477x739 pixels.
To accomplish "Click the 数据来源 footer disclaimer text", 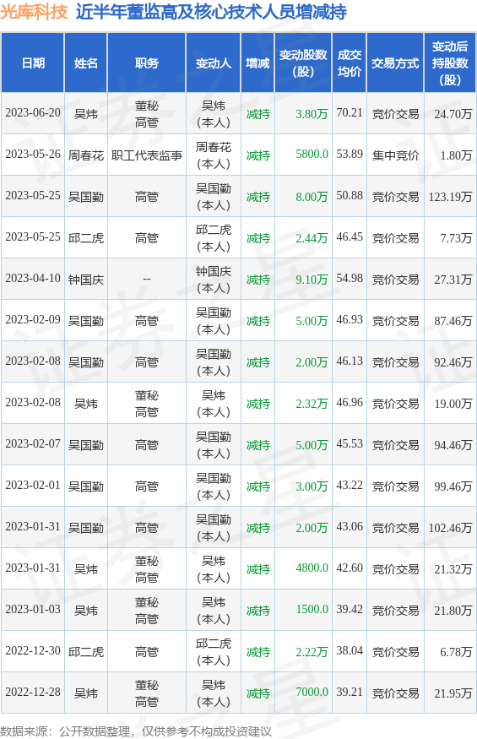I will tap(136, 731).
